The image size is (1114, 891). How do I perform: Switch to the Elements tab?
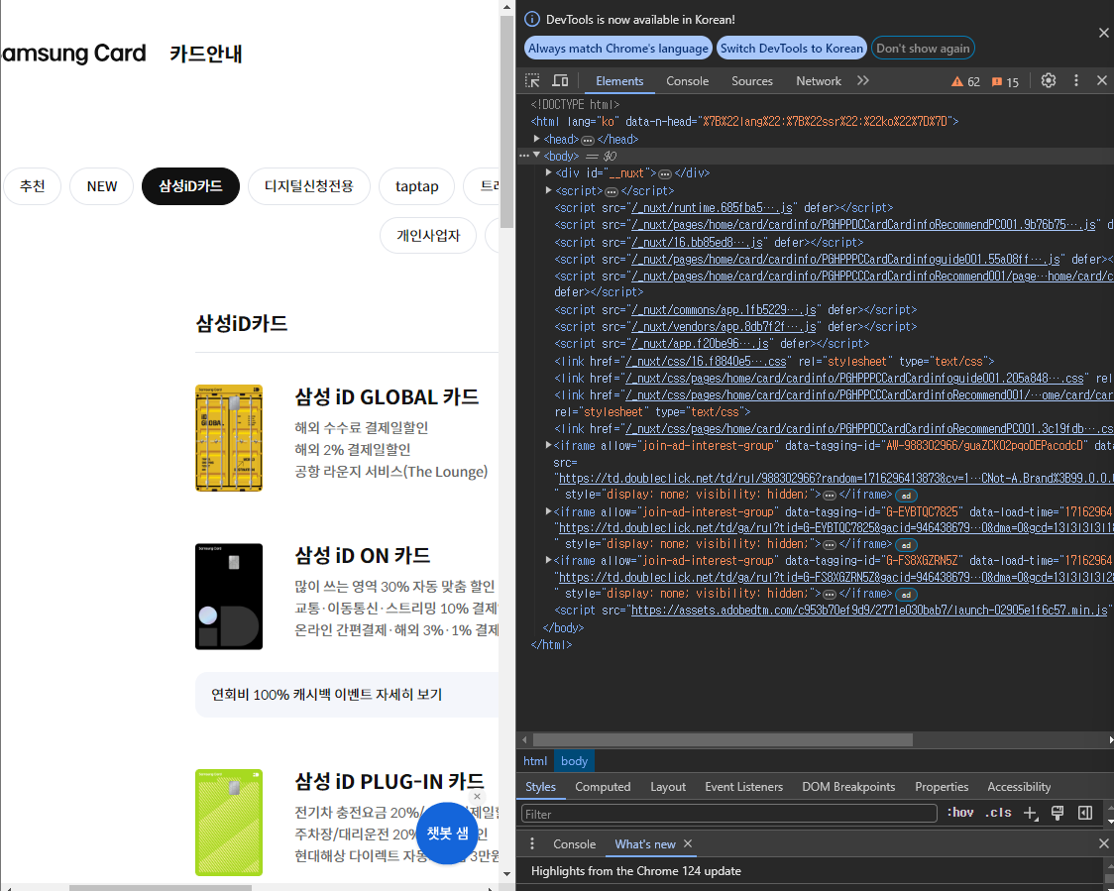(x=619, y=81)
